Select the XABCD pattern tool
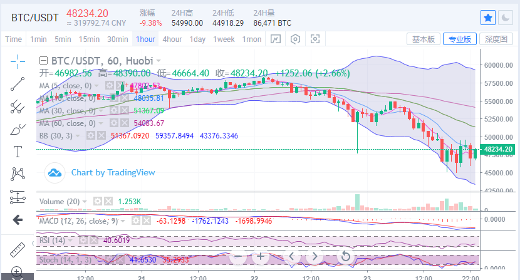The image size is (520, 280). pyautogui.click(x=18, y=174)
